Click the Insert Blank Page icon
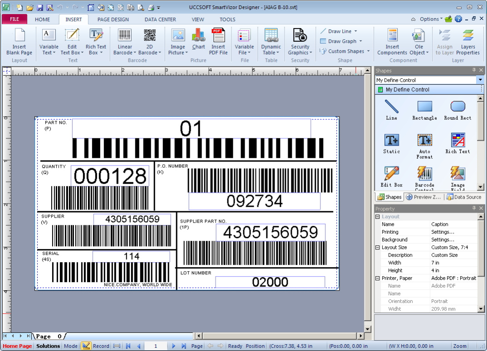Screen dimensions: 487x351 pyautogui.click(x=20, y=36)
